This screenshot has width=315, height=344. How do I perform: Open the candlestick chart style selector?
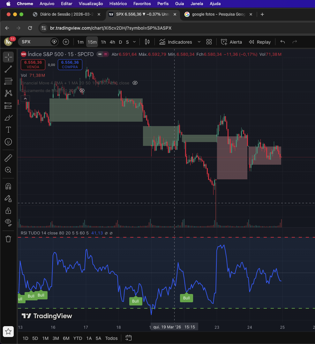(147, 42)
